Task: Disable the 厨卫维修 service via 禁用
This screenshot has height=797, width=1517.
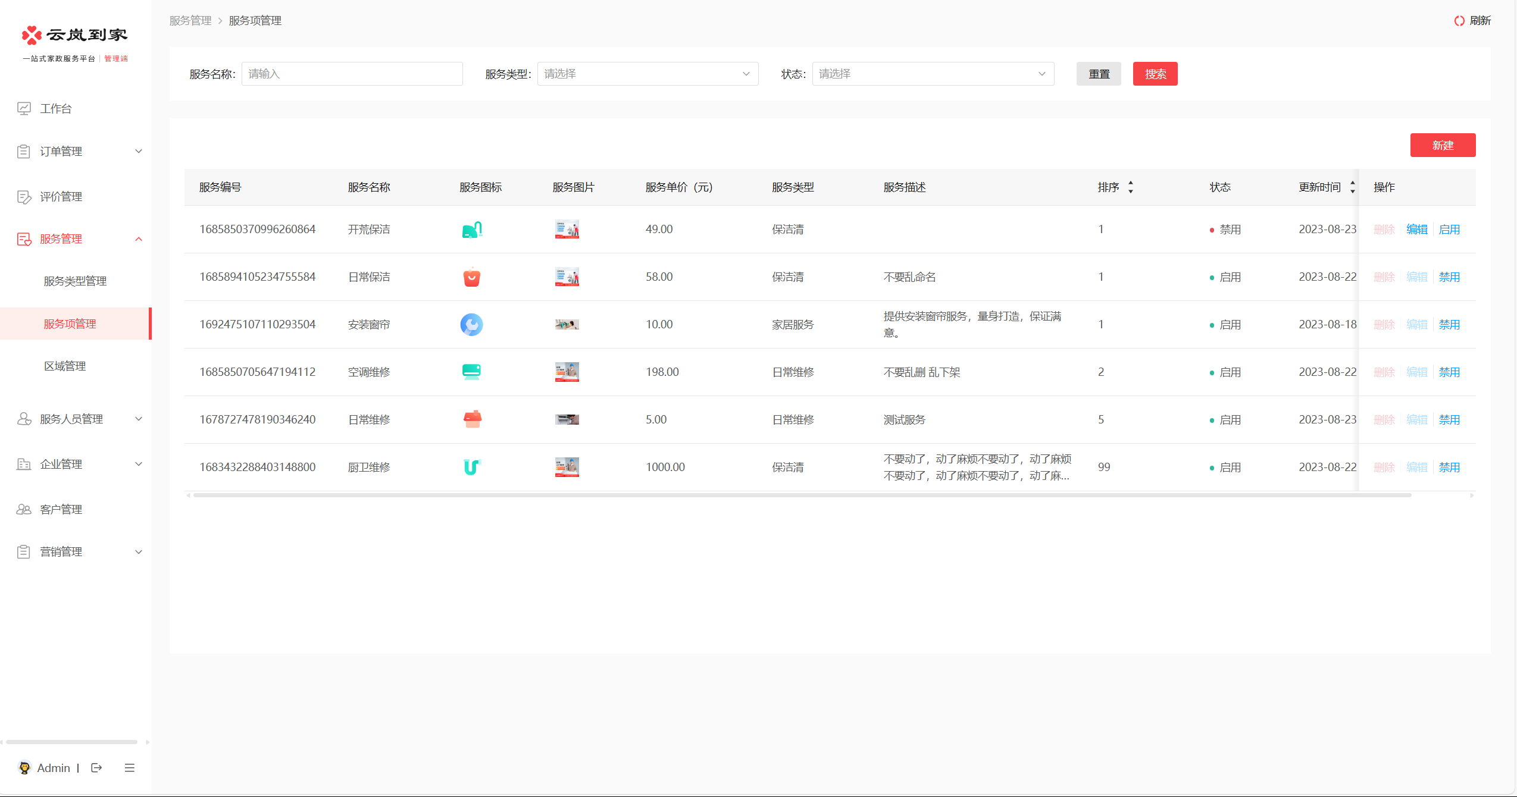Action: [x=1449, y=467]
